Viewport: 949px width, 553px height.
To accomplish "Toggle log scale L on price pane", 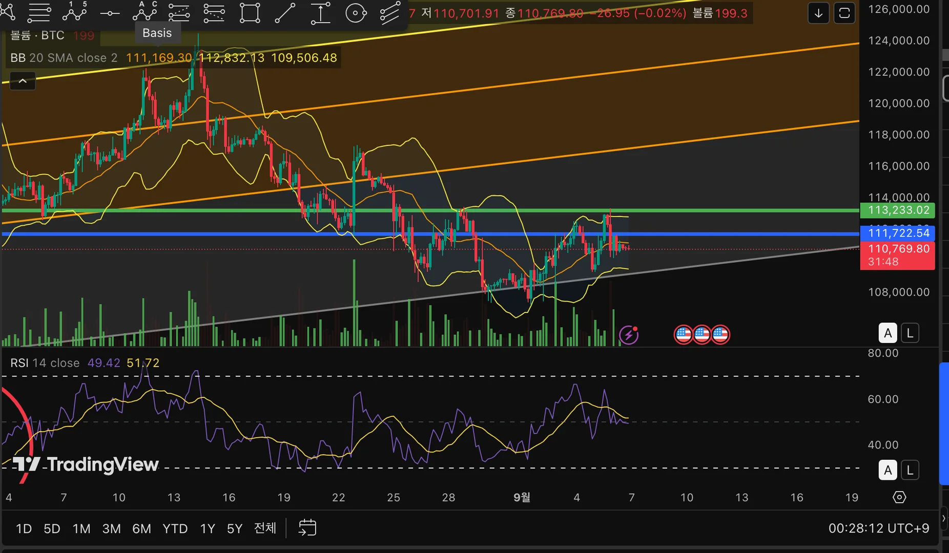I will pyautogui.click(x=910, y=333).
